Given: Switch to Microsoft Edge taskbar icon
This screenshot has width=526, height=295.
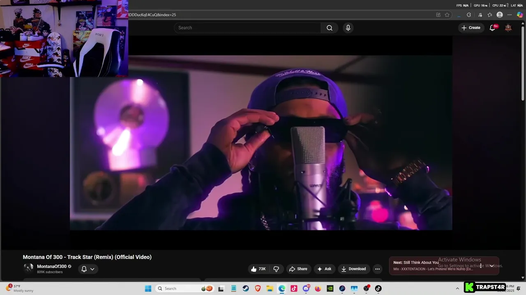Looking at the screenshot, I should (x=282, y=288).
